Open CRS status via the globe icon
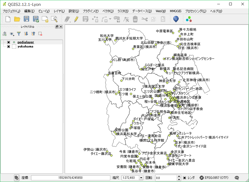The width and height of the screenshot is (249, 182). (x=202, y=178)
